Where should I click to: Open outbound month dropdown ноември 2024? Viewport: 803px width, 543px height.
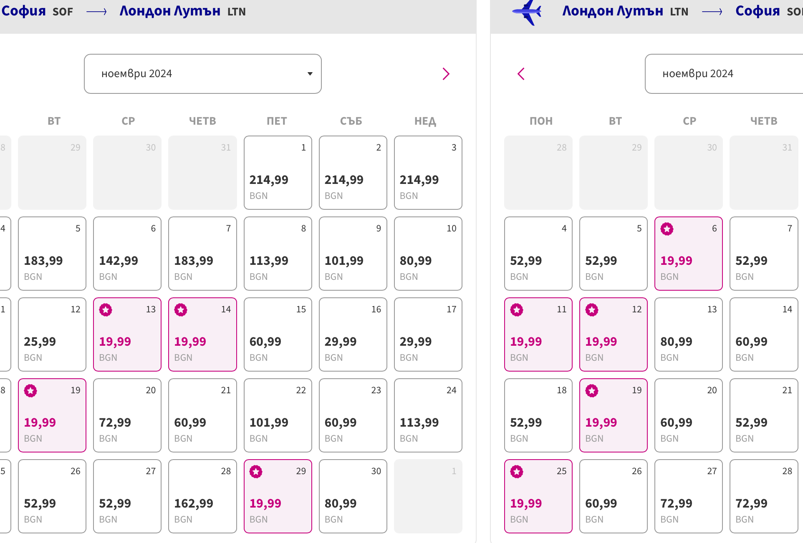tap(202, 74)
